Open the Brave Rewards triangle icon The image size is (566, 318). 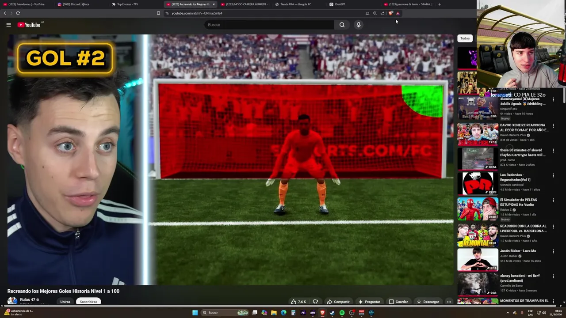coord(398,13)
